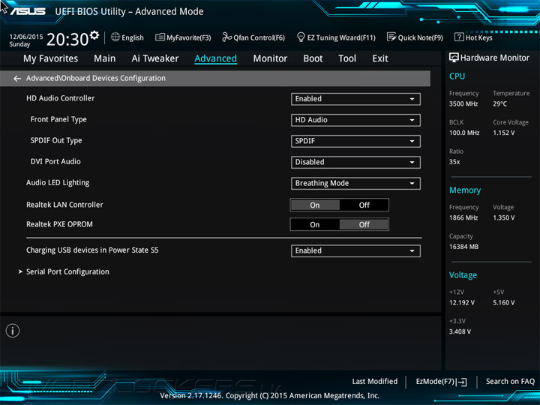Click the Qfan Control fan icon
Screen dimensions: 540x405
(x=227, y=37)
